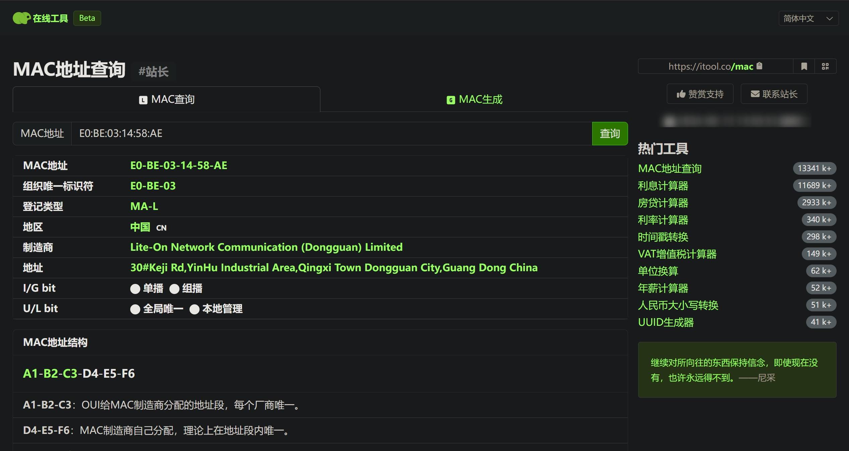Open the 利息计算器 tool link

pos(663,186)
